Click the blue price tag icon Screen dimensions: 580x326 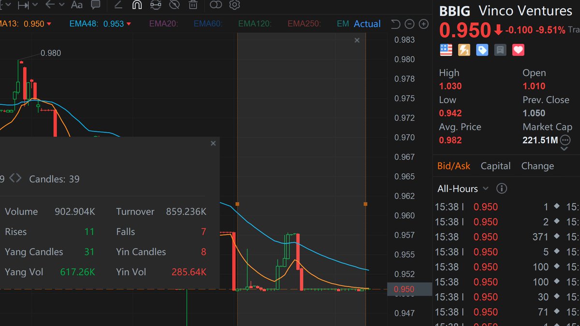[x=482, y=50]
